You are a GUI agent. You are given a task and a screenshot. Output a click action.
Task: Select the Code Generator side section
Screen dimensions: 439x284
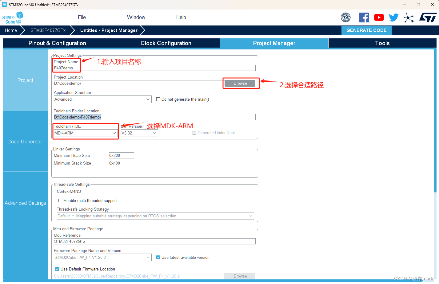coord(25,142)
